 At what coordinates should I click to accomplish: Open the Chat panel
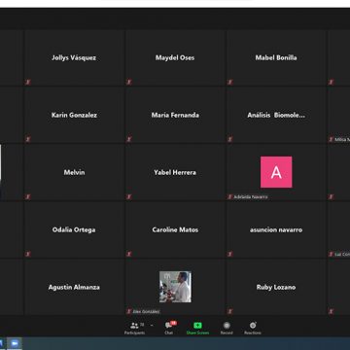coord(169,328)
